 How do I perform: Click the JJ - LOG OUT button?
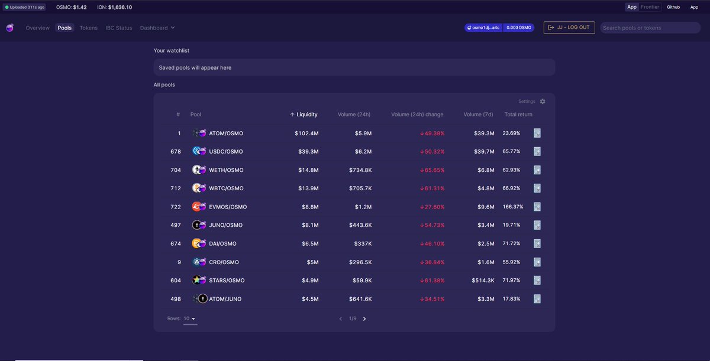[569, 28]
